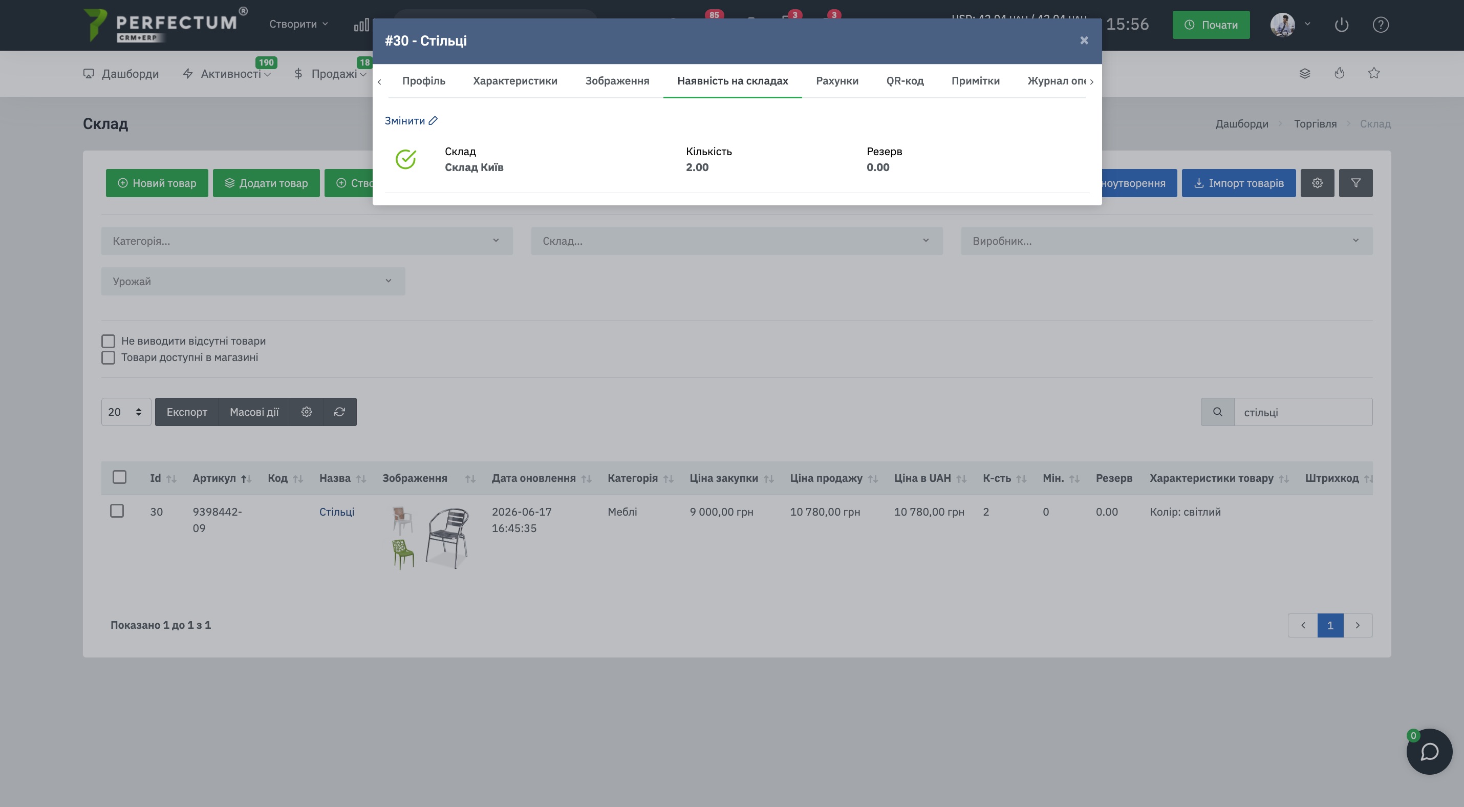Click the Експорт button
1464x807 pixels.
point(186,412)
